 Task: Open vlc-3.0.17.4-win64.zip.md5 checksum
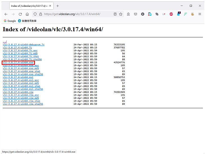[x=21, y=98]
